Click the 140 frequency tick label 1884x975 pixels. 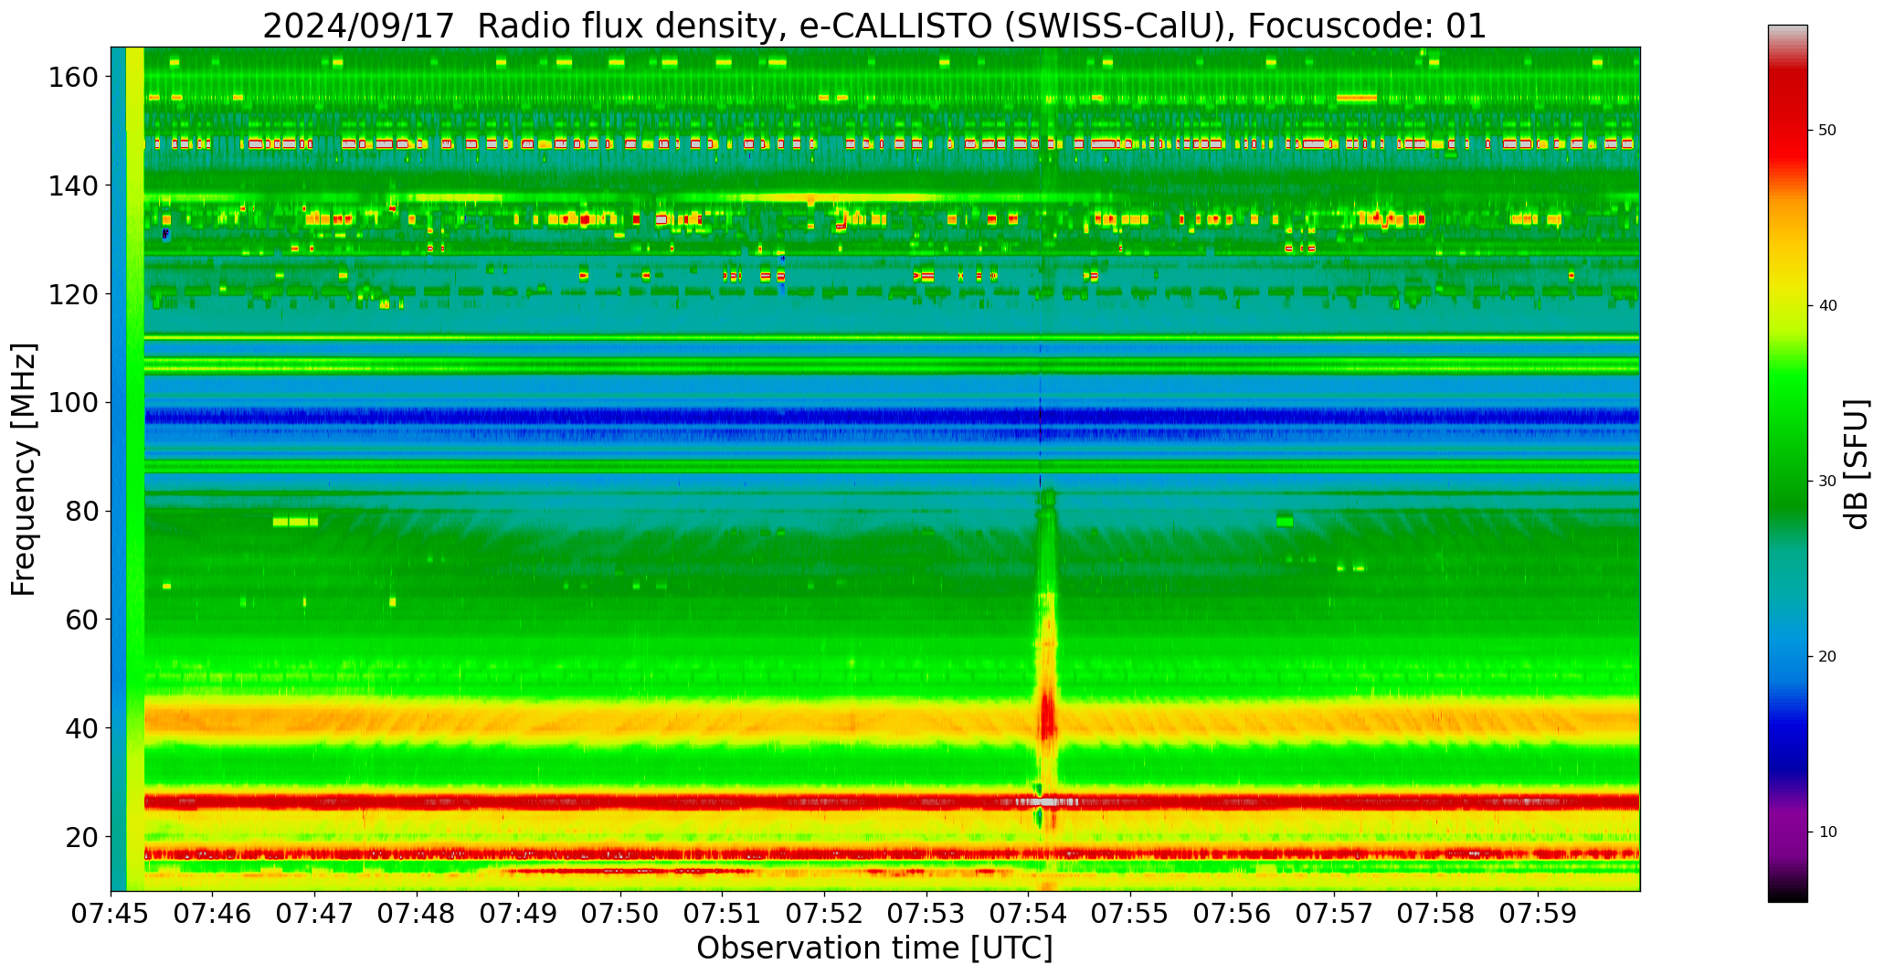(x=73, y=186)
